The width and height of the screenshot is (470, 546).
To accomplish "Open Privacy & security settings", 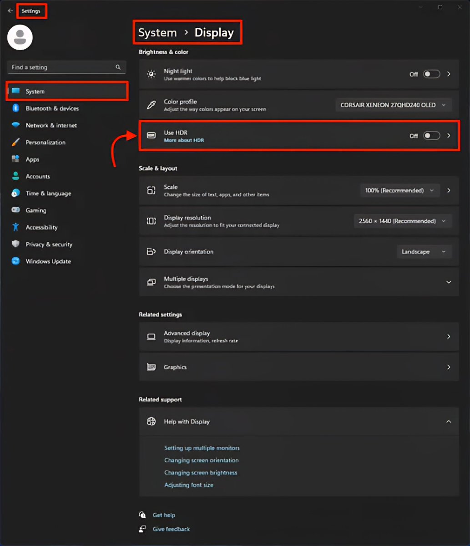I will (67, 244).
